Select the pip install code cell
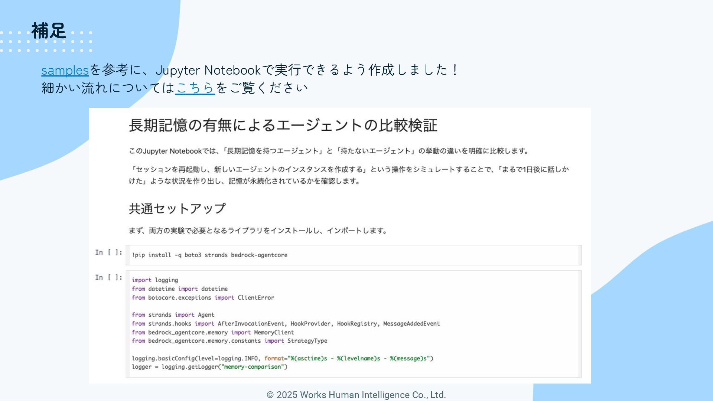713x401 pixels. click(354, 255)
